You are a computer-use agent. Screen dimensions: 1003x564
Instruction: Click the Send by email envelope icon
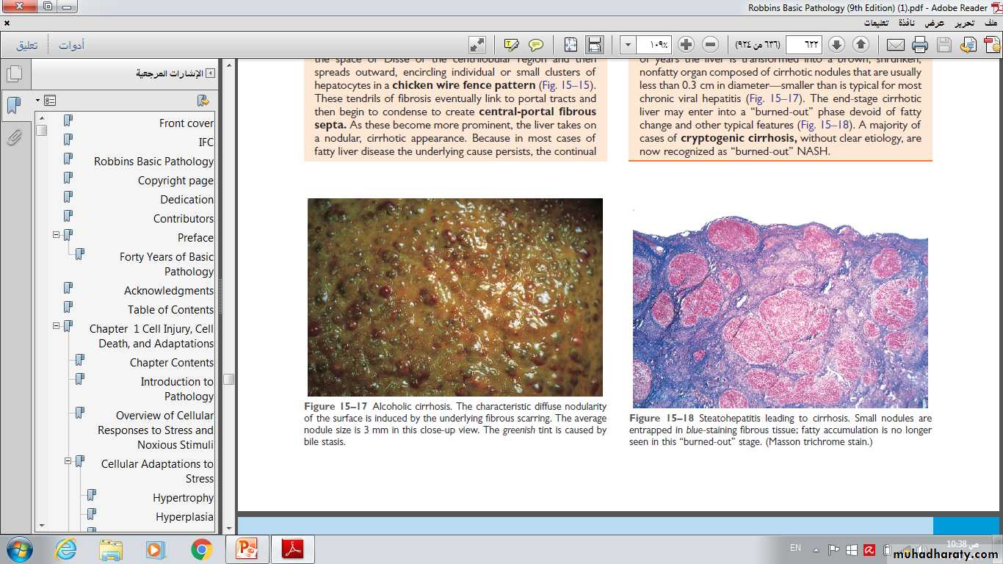point(896,45)
